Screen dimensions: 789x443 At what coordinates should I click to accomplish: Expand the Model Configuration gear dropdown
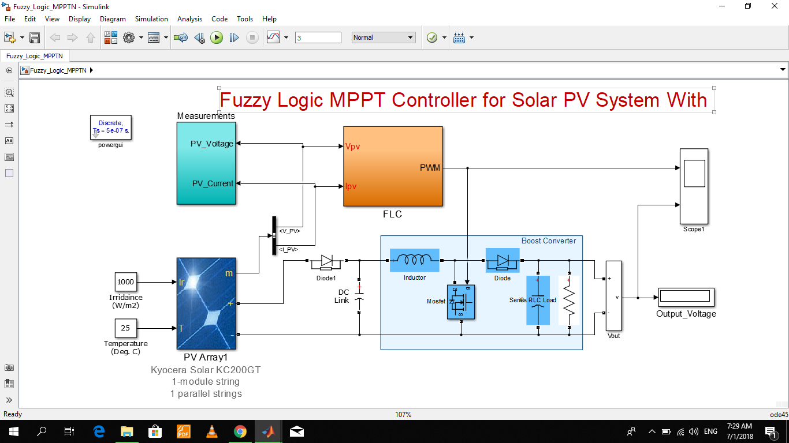pyautogui.click(x=140, y=37)
